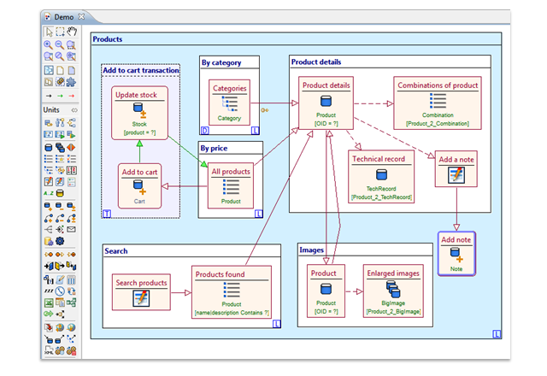
Task: Click the Products found index unit
Action: (x=232, y=292)
